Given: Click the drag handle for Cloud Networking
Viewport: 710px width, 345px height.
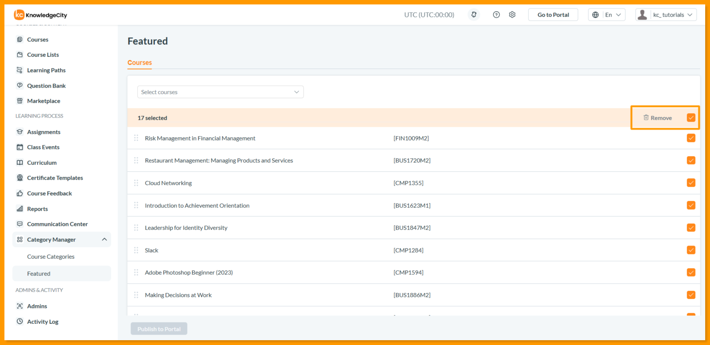Looking at the screenshot, I should 136,183.
